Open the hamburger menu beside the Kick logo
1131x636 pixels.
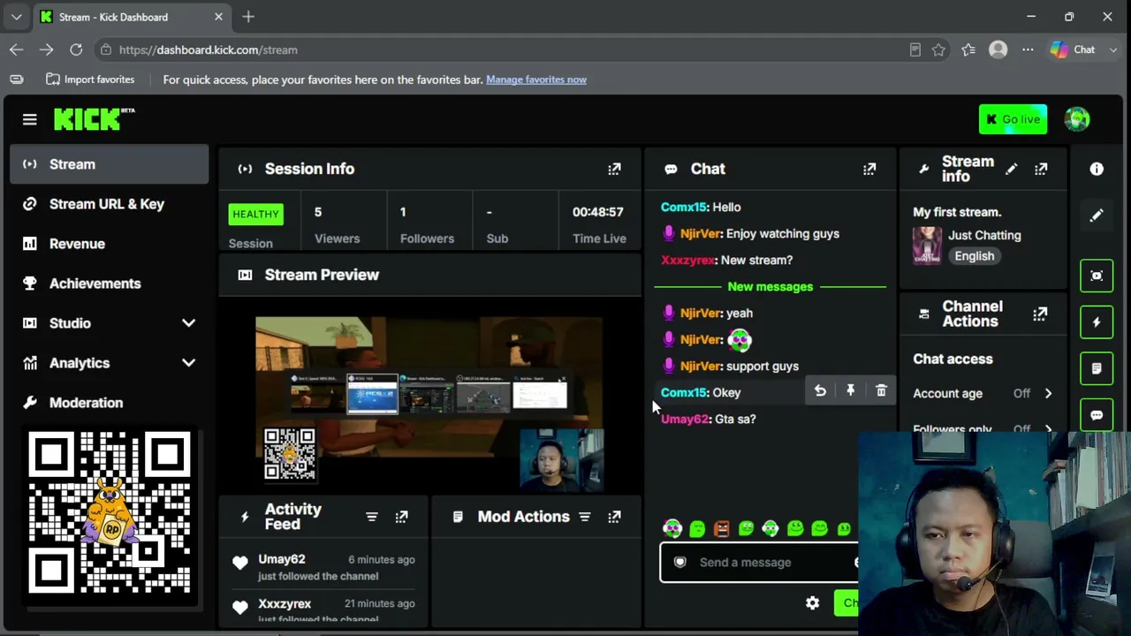click(29, 119)
